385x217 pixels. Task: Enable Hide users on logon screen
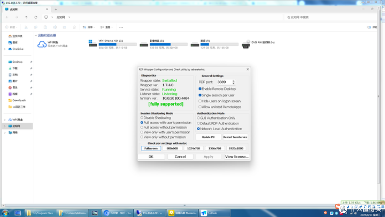coord(200,101)
